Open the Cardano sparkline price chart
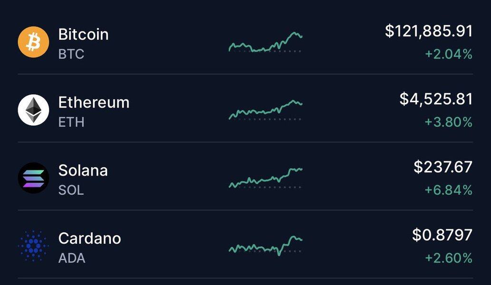The width and height of the screenshot is (491, 285). pos(265,246)
